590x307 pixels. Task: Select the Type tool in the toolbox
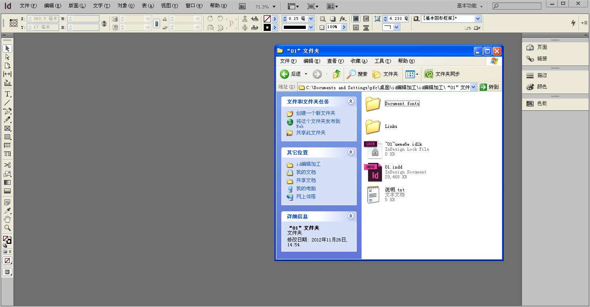[x=7, y=94]
